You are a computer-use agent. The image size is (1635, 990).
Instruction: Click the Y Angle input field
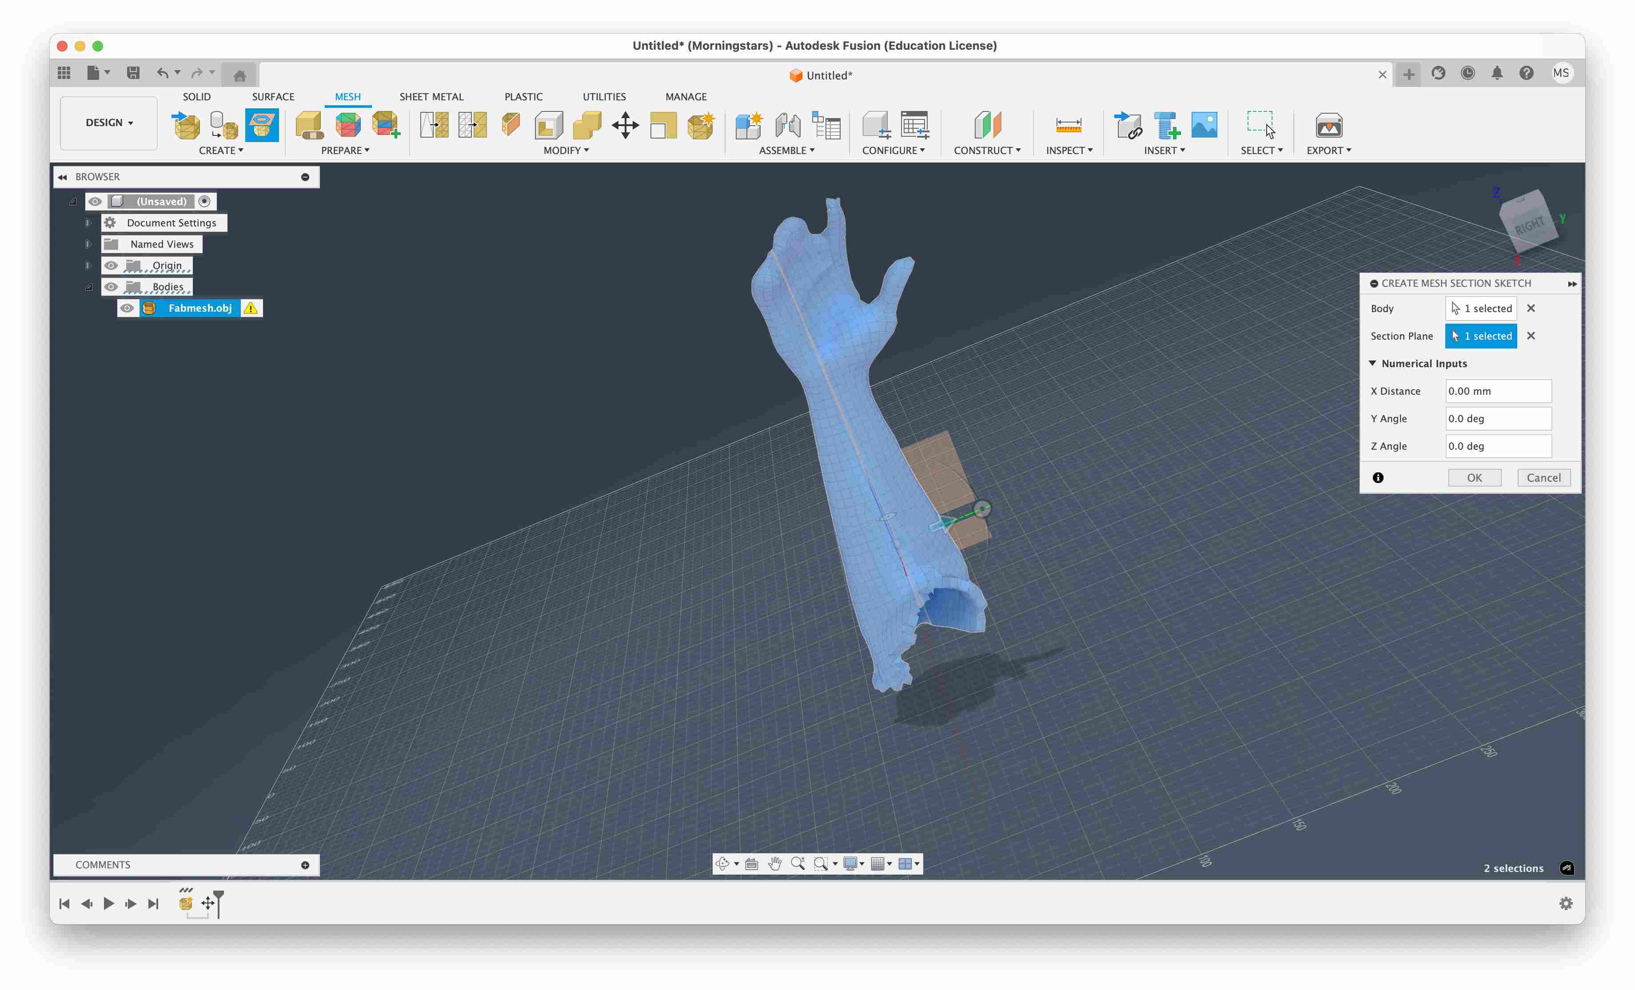tap(1498, 418)
